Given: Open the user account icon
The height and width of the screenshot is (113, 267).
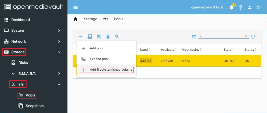Looking at the screenshot, I should click(250, 8).
